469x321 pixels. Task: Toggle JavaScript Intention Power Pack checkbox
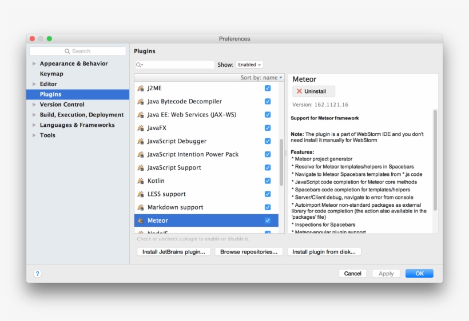(268, 154)
